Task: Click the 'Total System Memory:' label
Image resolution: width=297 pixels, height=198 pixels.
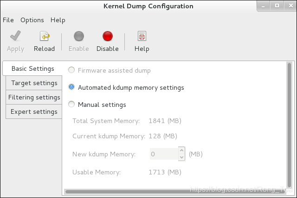Action: [x=106, y=121]
